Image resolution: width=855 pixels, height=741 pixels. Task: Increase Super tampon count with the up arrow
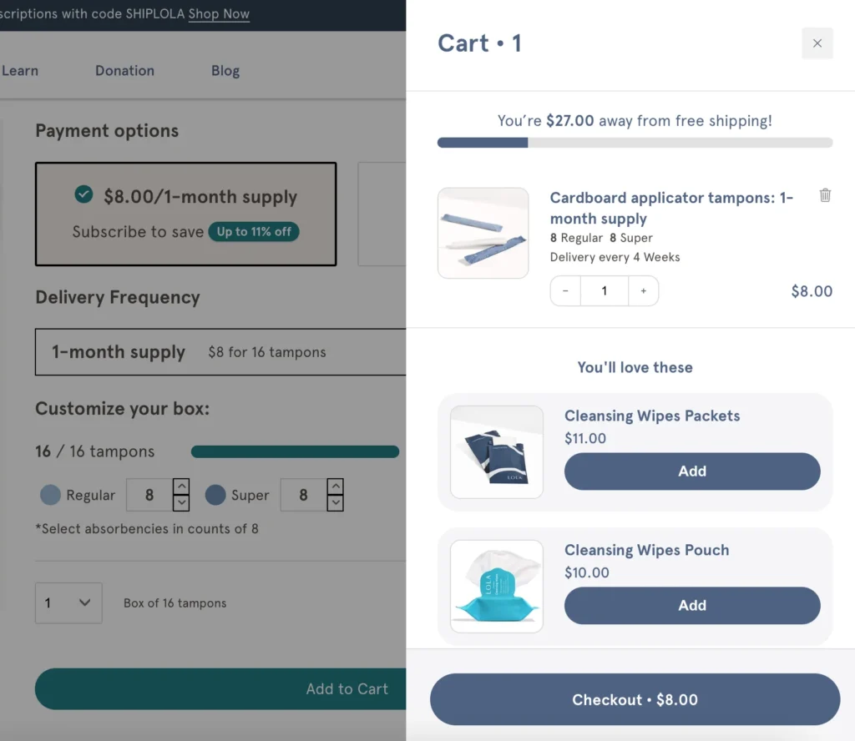335,487
